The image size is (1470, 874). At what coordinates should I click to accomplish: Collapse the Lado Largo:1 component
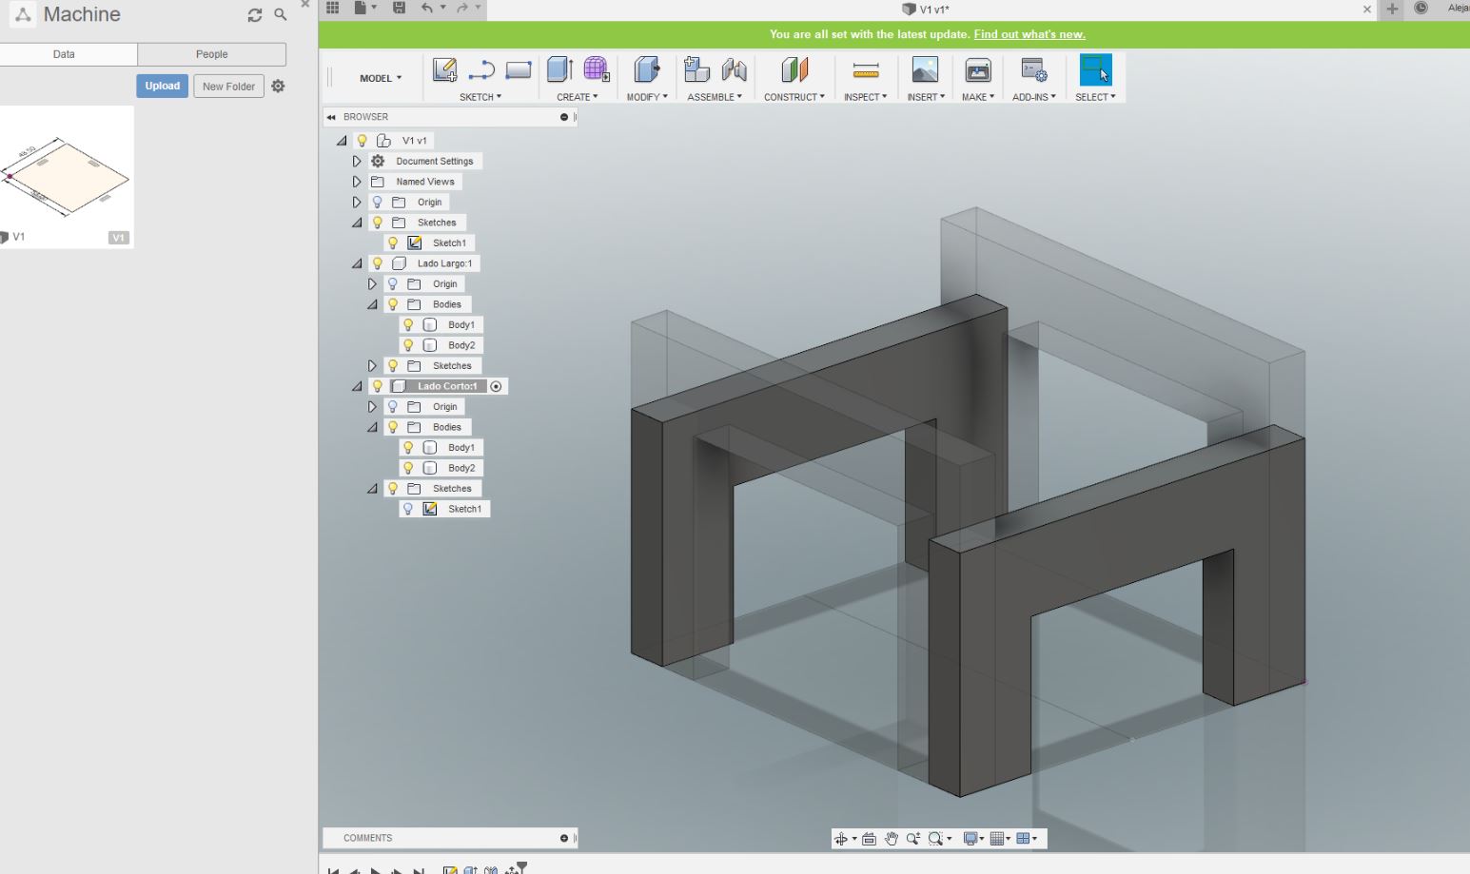[x=357, y=263]
